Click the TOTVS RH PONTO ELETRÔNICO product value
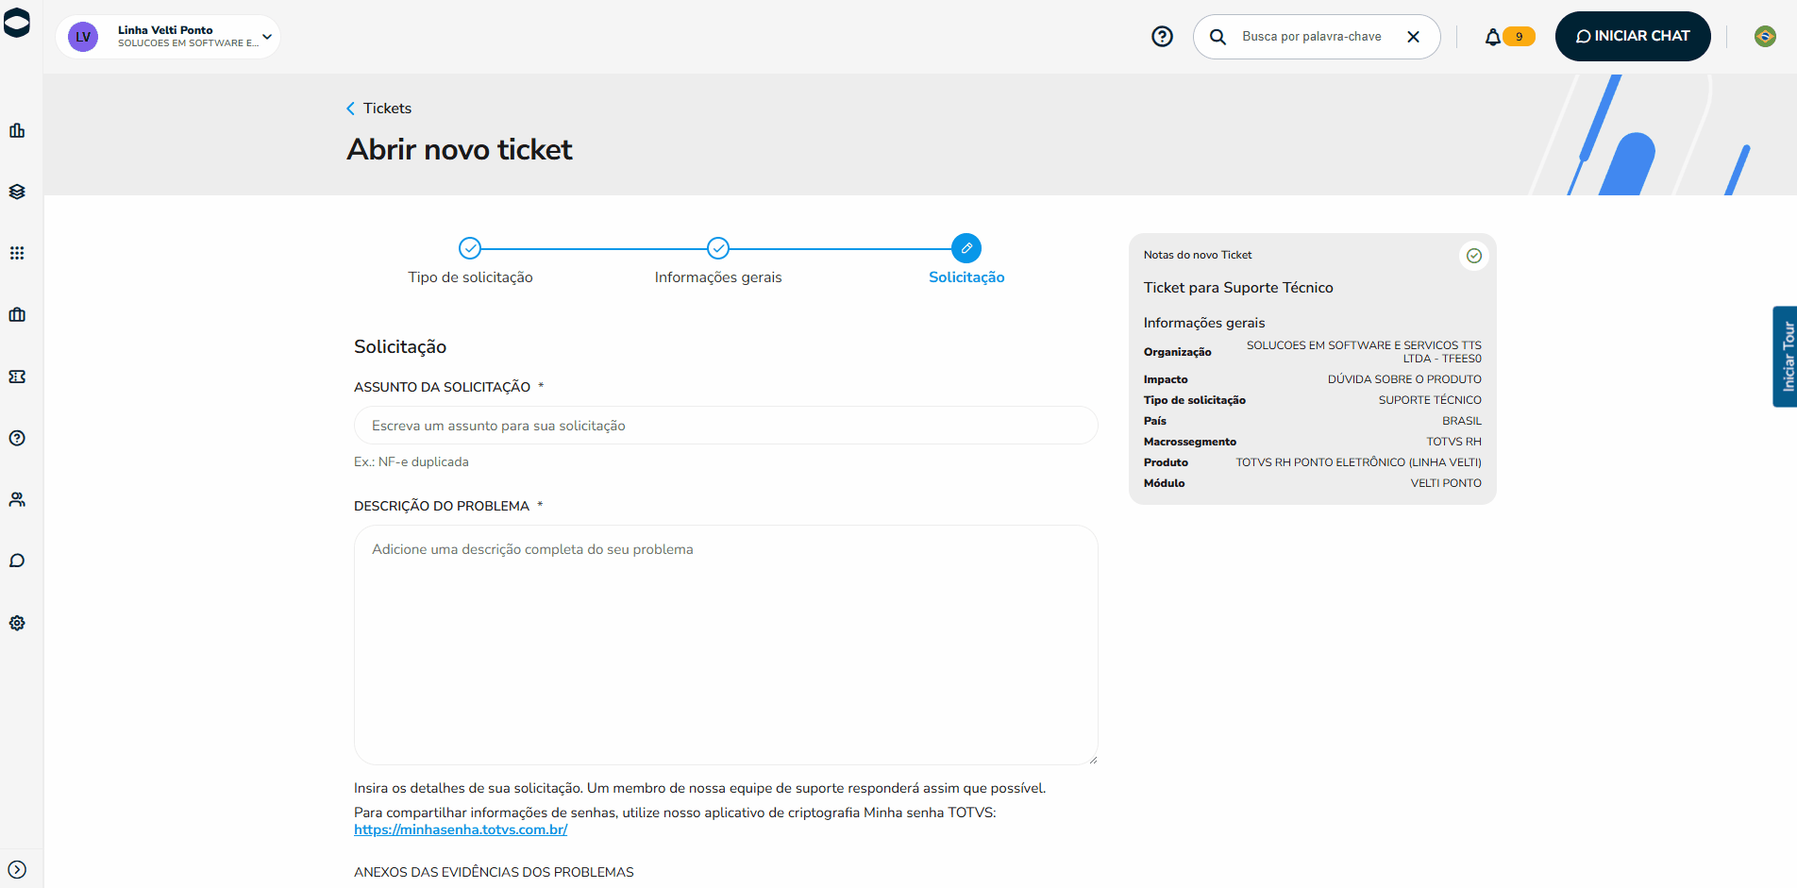The height and width of the screenshot is (888, 1797). coord(1359,462)
